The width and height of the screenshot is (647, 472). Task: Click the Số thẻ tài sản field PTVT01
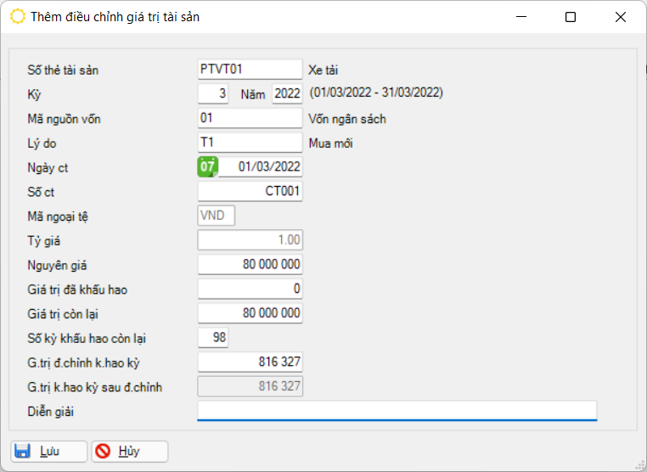click(x=250, y=70)
